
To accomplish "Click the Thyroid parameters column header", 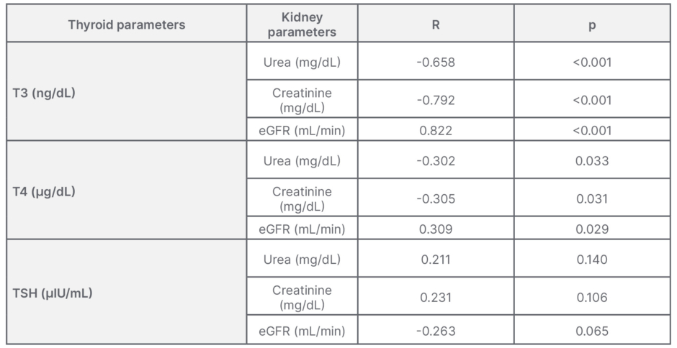I will 127,24.
